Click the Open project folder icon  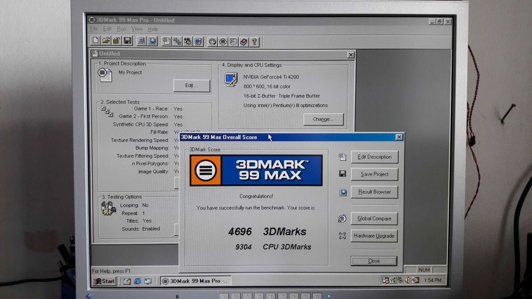tap(106, 41)
